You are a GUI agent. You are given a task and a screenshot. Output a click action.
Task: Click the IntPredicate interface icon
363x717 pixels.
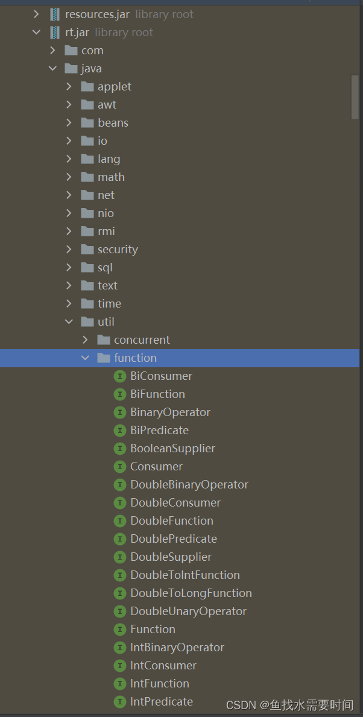[x=119, y=702]
